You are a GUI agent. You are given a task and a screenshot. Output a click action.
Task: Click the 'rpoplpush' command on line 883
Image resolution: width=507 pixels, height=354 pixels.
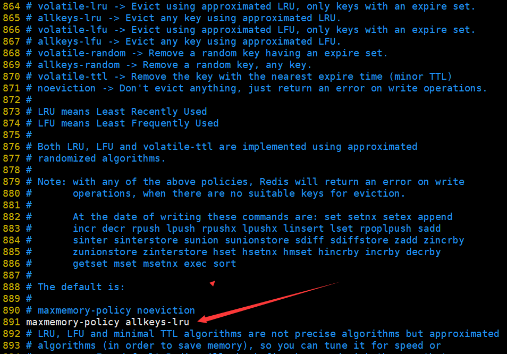[385, 229]
